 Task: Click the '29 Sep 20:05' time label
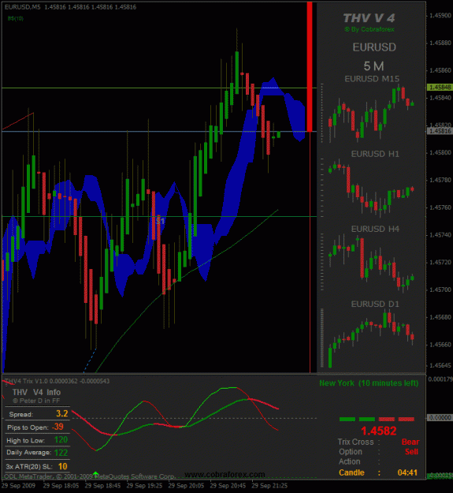point(186,485)
